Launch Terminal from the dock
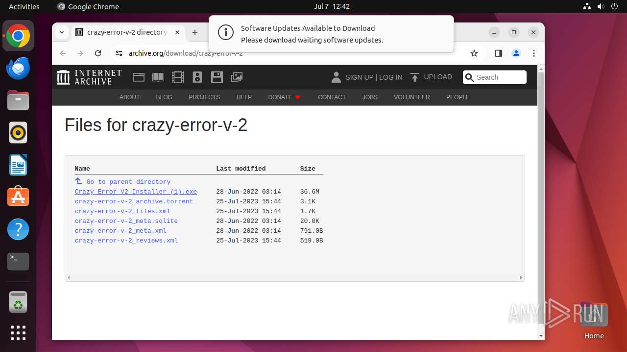627x352 pixels. pos(18,262)
